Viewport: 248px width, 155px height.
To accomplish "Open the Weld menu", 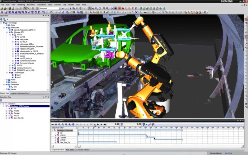I will pyautogui.click(x=50, y=5).
